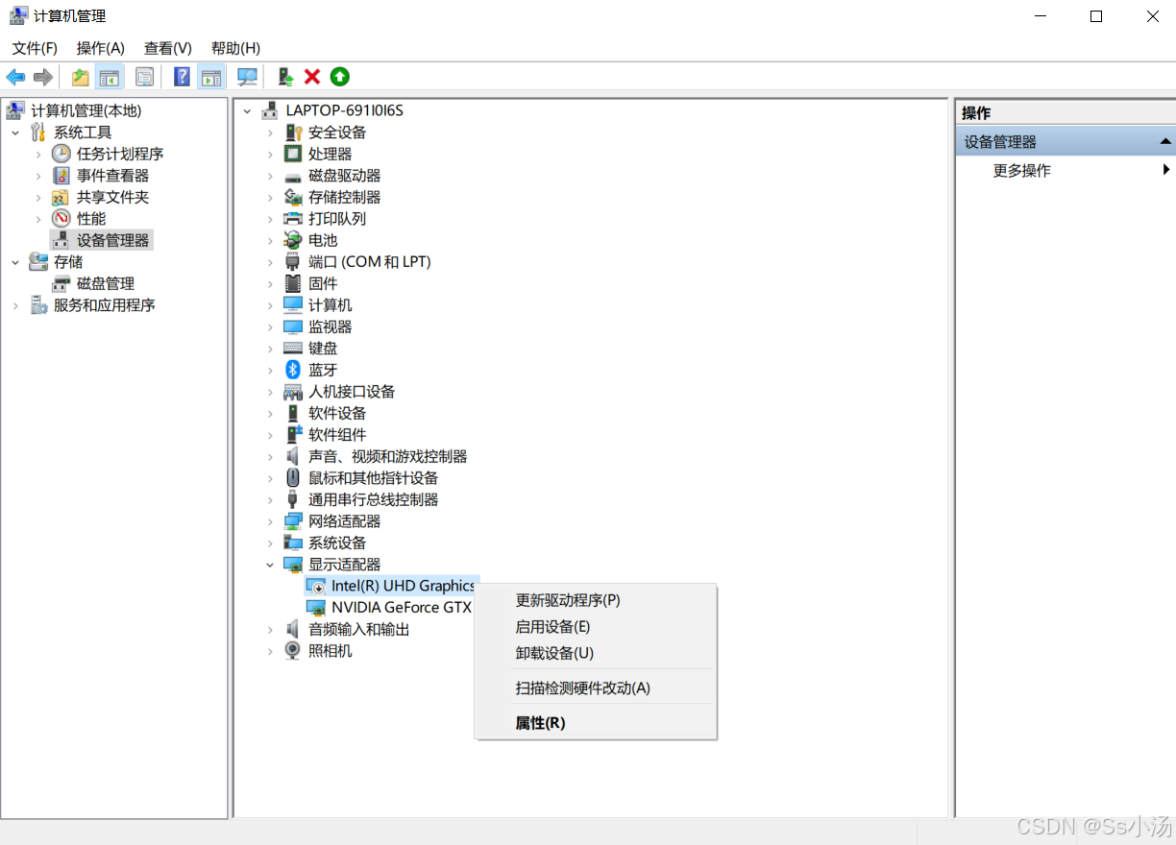This screenshot has height=845, width=1176.
Task: Select 计算机 category label
Action: tap(330, 305)
